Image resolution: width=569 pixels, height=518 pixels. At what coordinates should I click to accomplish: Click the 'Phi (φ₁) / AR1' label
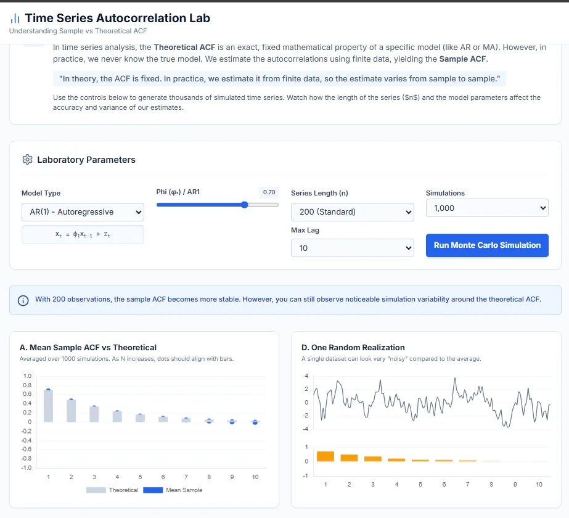click(178, 192)
